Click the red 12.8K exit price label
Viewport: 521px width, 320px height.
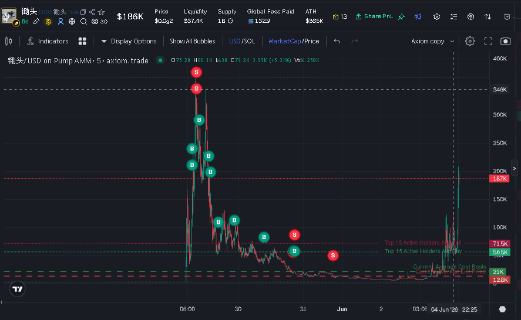click(499, 280)
